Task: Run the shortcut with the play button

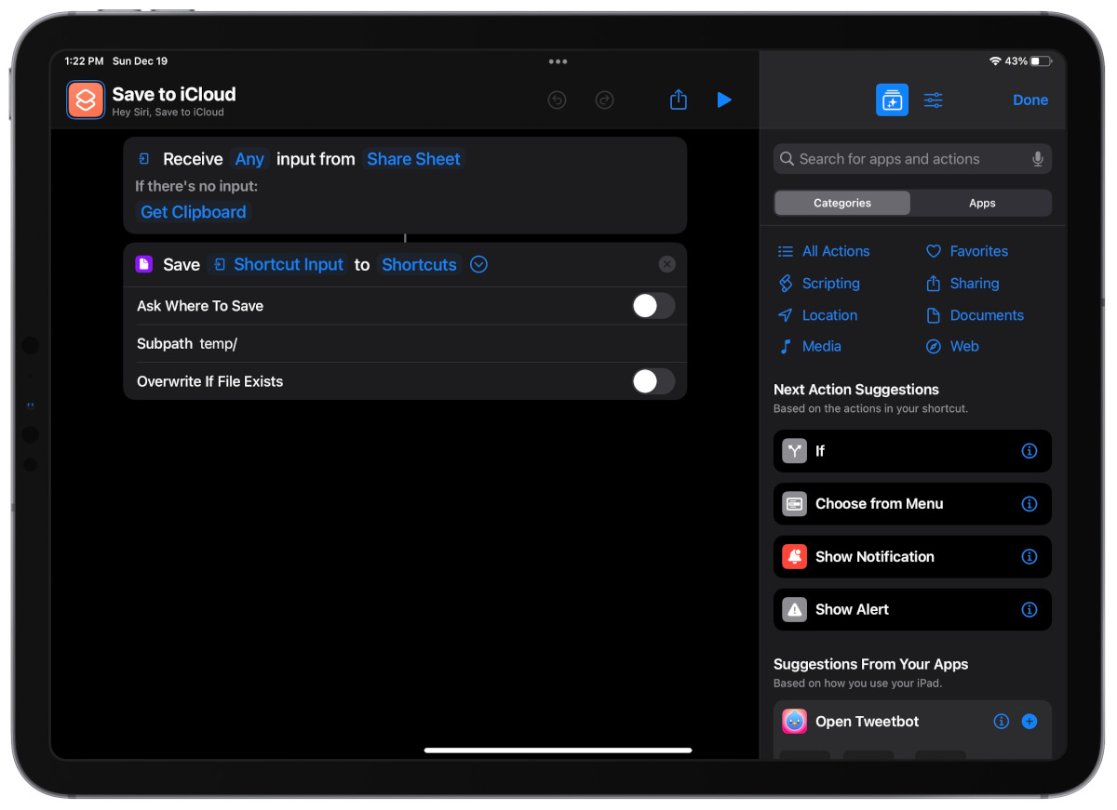Action: [x=724, y=100]
